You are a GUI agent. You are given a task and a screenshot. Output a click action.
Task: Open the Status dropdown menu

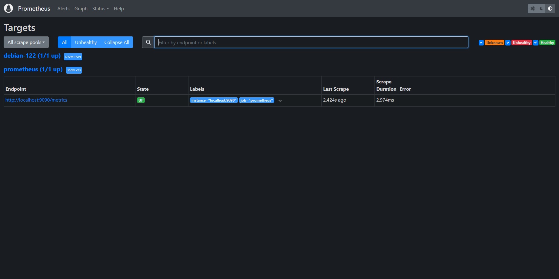click(x=101, y=8)
